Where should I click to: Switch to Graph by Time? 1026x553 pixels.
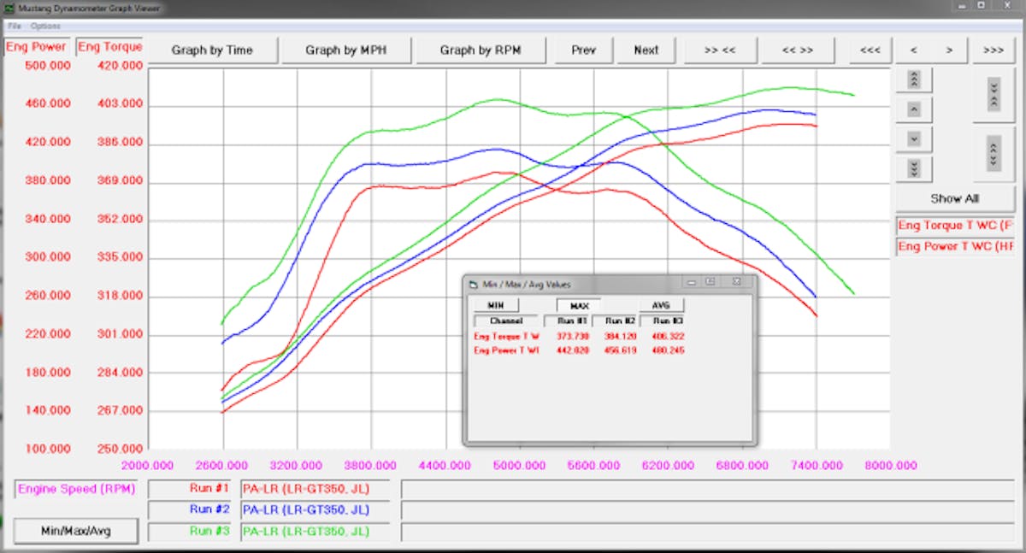[212, 50]
